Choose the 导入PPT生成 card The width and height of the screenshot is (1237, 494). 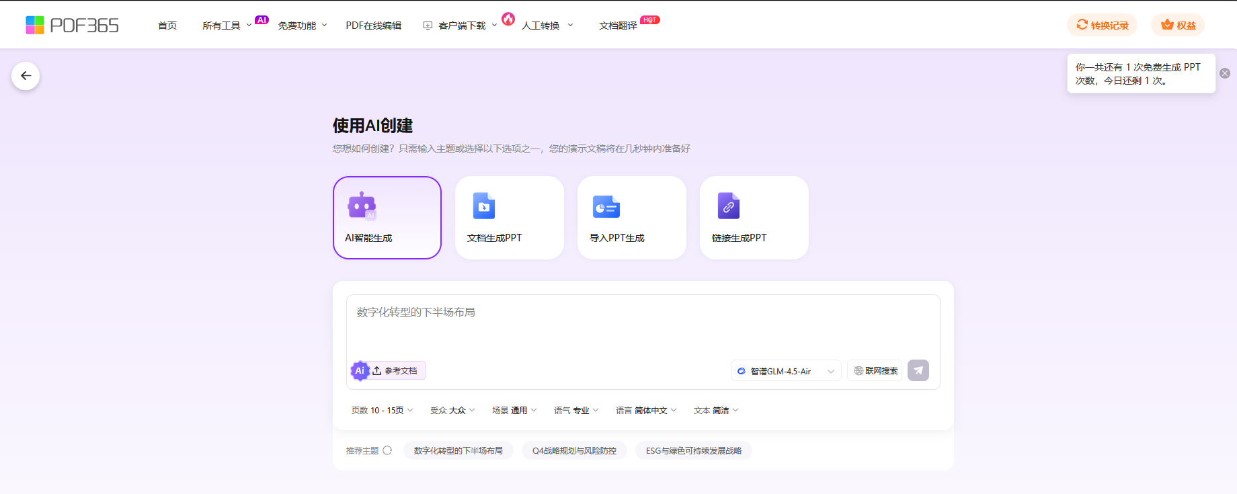tap(632, 218)
